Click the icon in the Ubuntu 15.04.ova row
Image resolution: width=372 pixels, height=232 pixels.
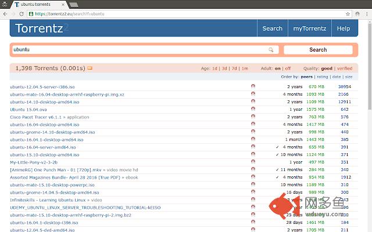(x=253, y=109)
